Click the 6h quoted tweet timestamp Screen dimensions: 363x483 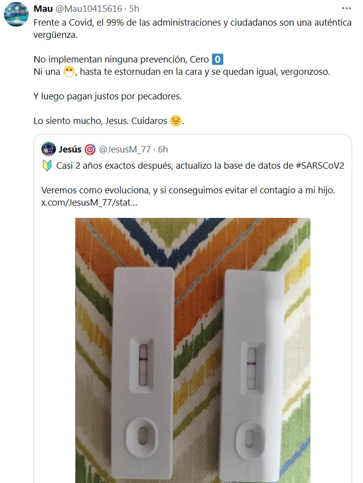pyautogui.click(x=163, y=150)
